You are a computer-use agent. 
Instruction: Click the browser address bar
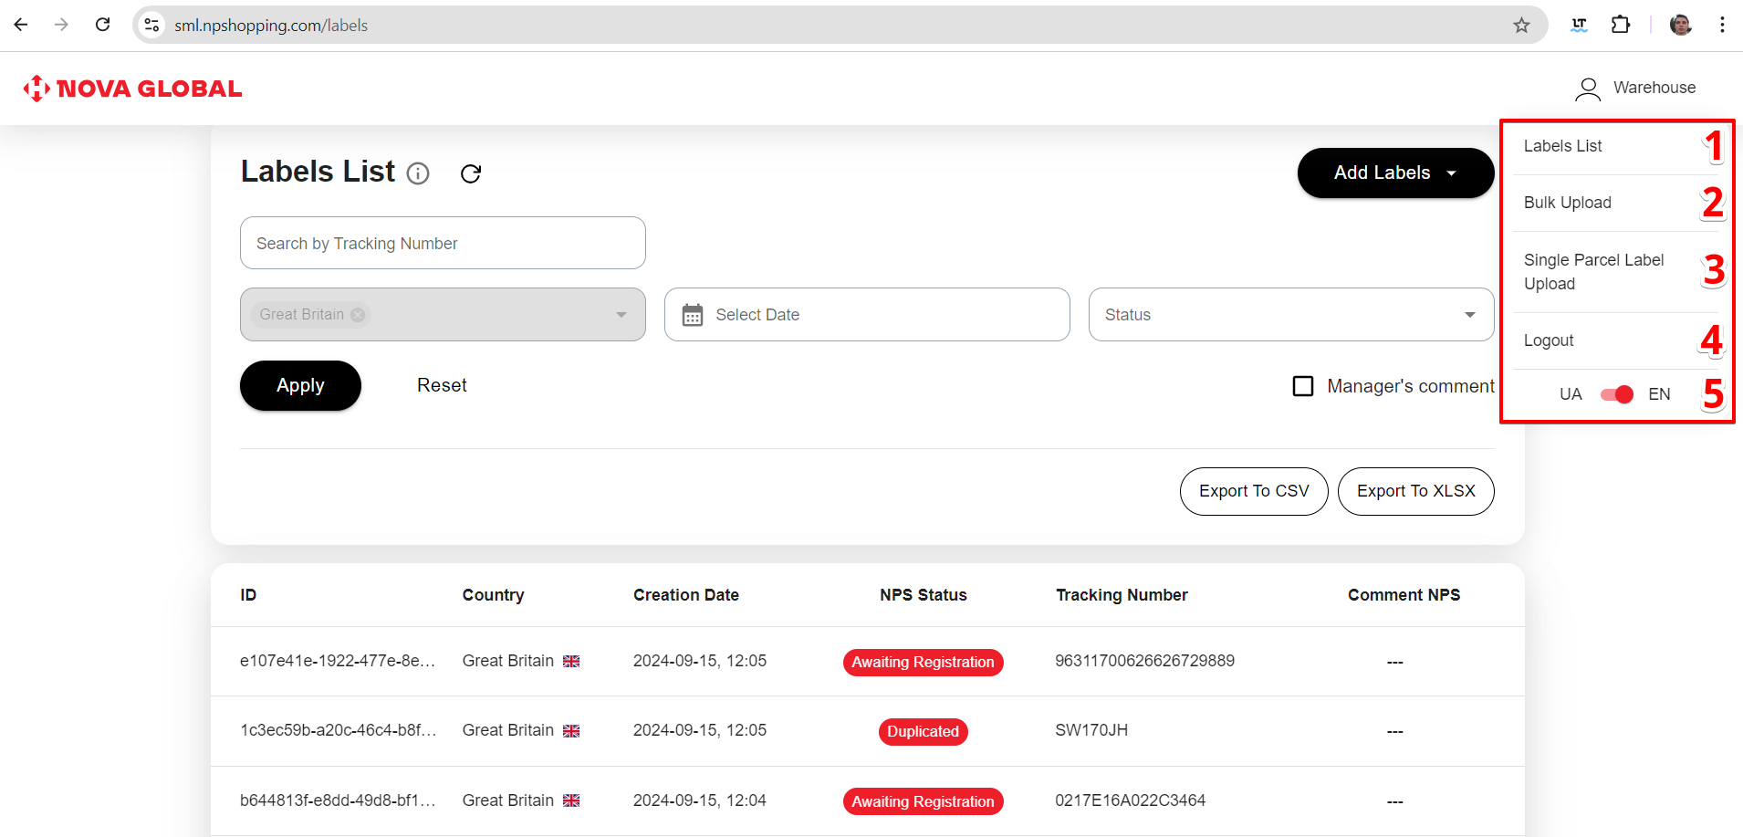(840, 25)
